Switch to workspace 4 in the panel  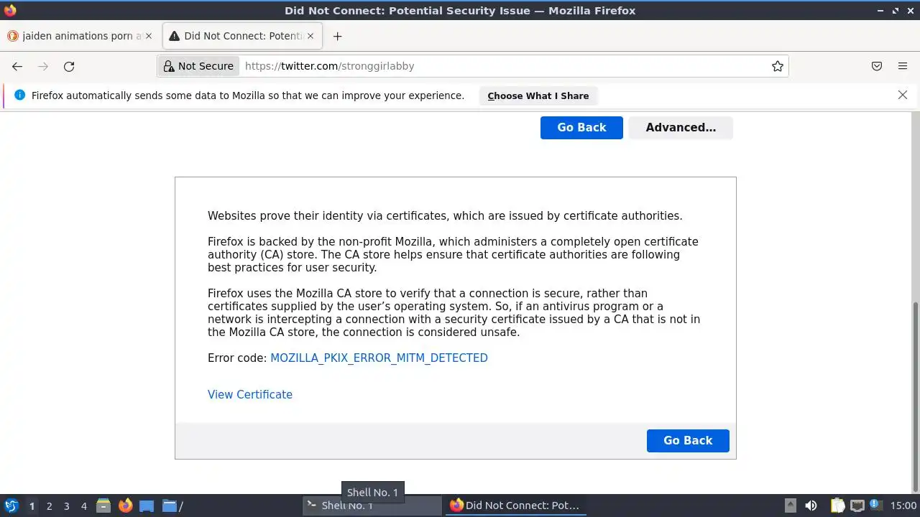tap(83, 506)
